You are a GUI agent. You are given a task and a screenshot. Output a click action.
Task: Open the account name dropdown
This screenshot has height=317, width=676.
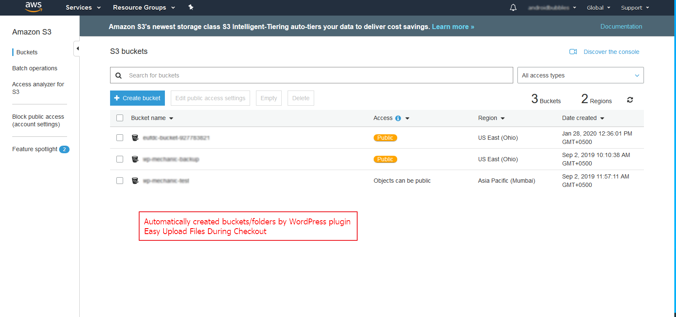552,8
